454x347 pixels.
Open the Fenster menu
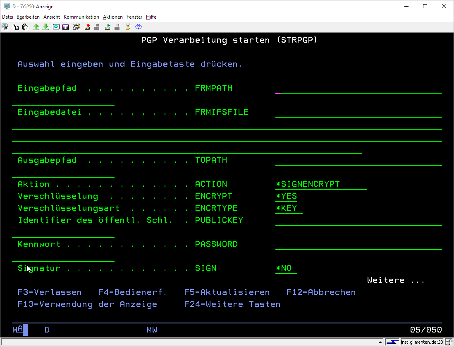click(134, 17)
